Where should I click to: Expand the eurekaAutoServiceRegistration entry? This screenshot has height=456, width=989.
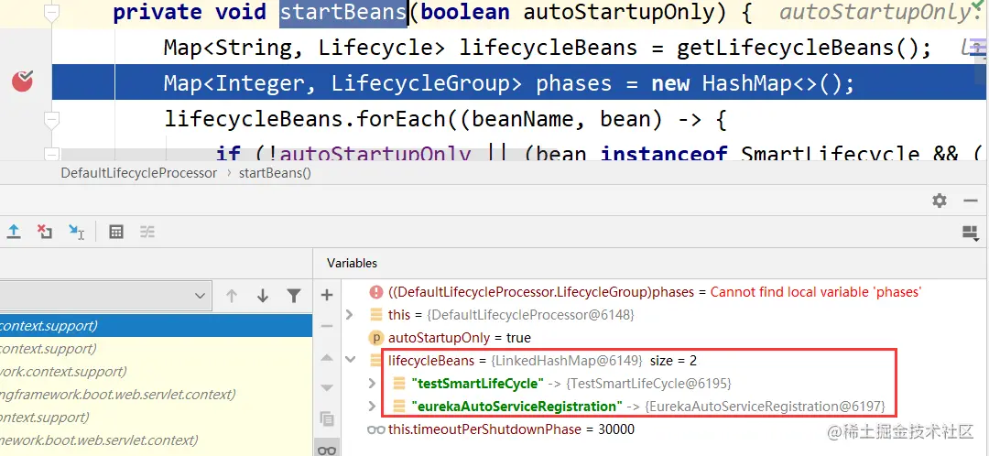click(x=372, y=407)
